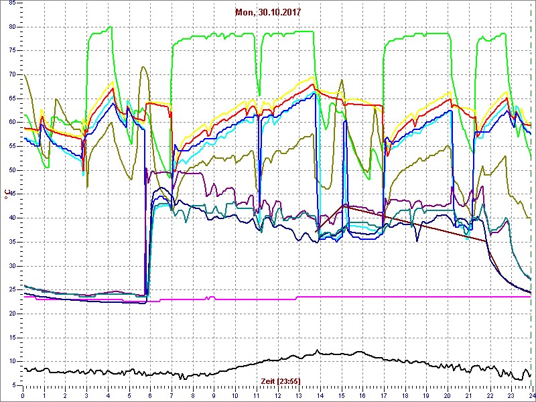Click hour 12 on the time axis
The width and height of the screenshot is (536, 402).
click(x=277, y=395)
